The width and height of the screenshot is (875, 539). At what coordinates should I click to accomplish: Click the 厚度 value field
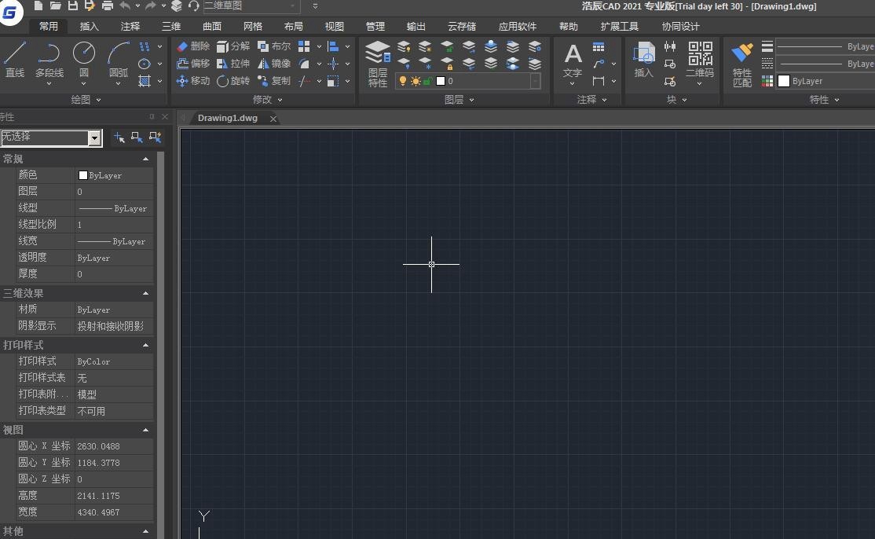(115, 274)
